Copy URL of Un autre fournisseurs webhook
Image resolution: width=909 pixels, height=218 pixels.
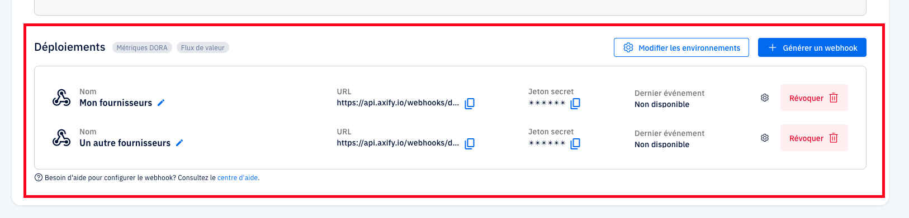point(470,143)
